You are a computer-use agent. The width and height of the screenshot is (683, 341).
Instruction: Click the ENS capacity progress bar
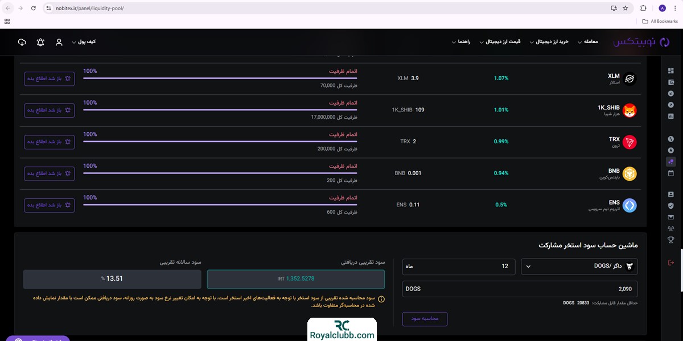click(x=220, y=204)
